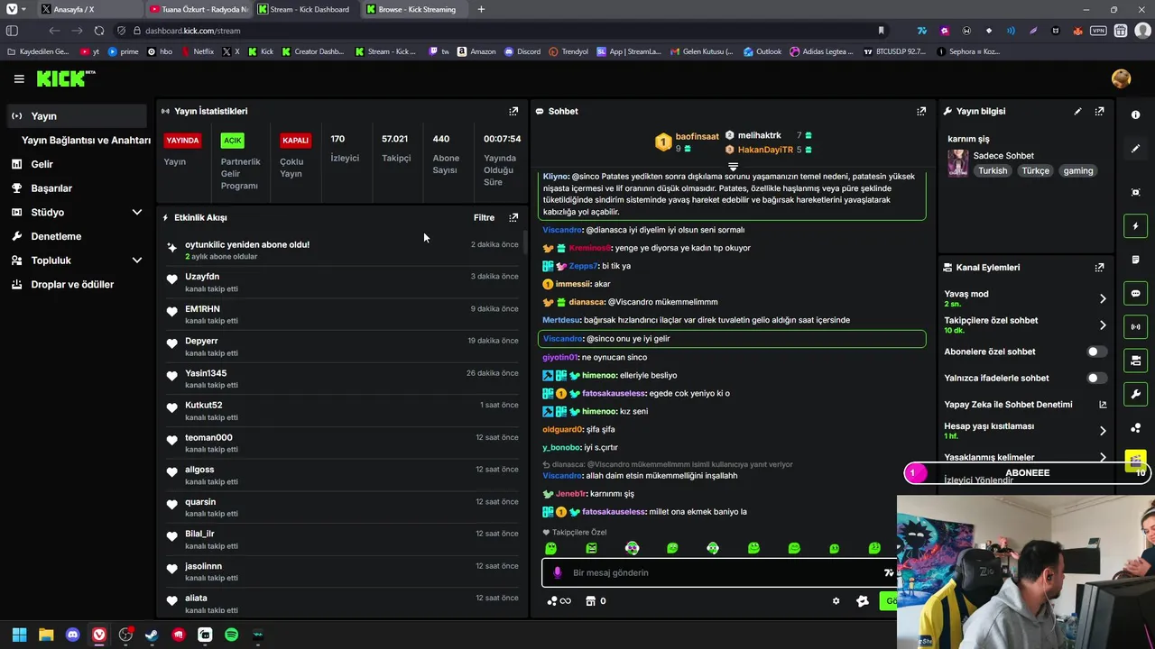Click the focus frame icon in the right sidebar
Screen dimensions: 1155x649
pos(1135,192)
